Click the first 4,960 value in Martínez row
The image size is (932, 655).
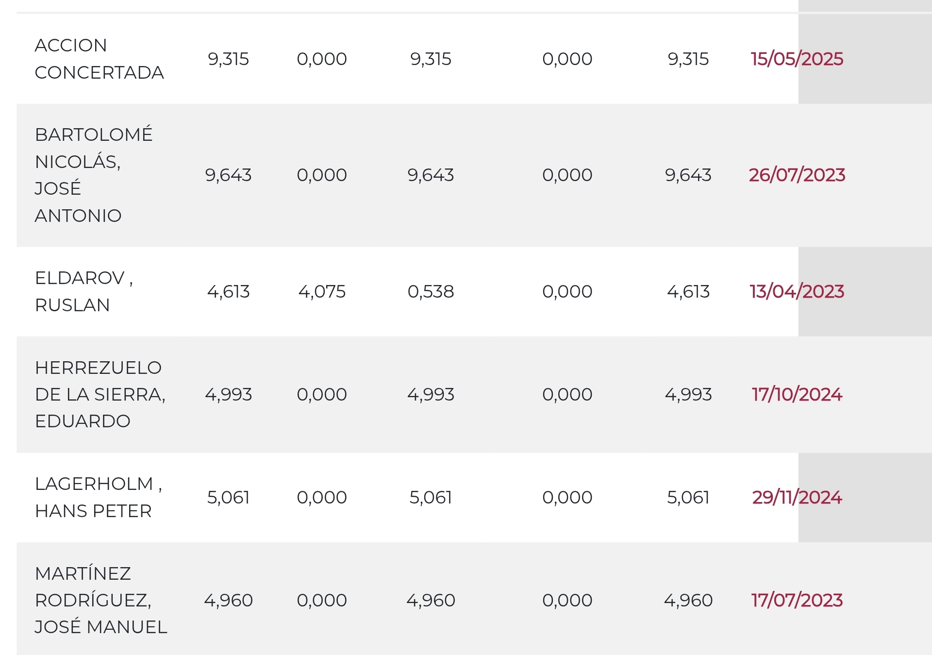(228, 600)
